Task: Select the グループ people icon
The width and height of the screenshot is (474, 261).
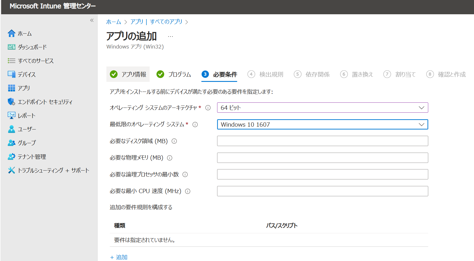Action: coord(11,143)
